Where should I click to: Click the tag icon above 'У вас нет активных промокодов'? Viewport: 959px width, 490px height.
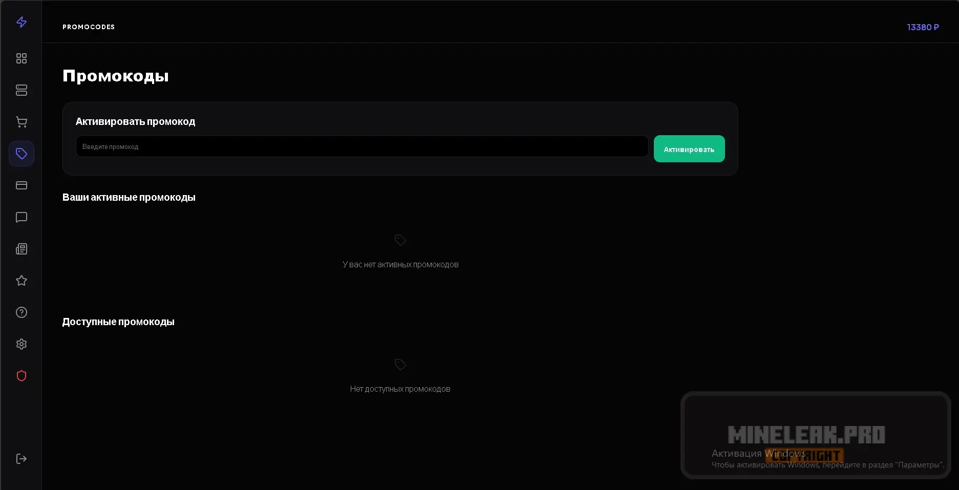[400, 240]
